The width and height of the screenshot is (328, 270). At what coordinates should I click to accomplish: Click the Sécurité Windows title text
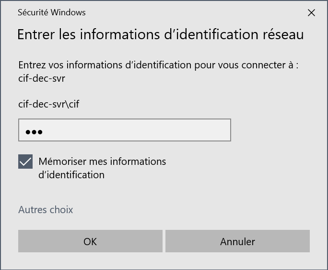[x=52, y=12]
